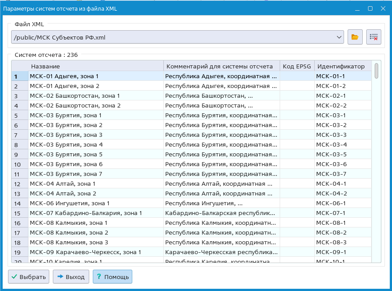392x291 pixels.
Task: Open Помощь help button
Action: pyautogui.click(x=112, y=277)
